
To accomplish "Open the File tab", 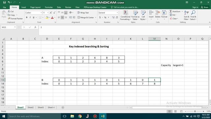I will click(x=4, y=7).
